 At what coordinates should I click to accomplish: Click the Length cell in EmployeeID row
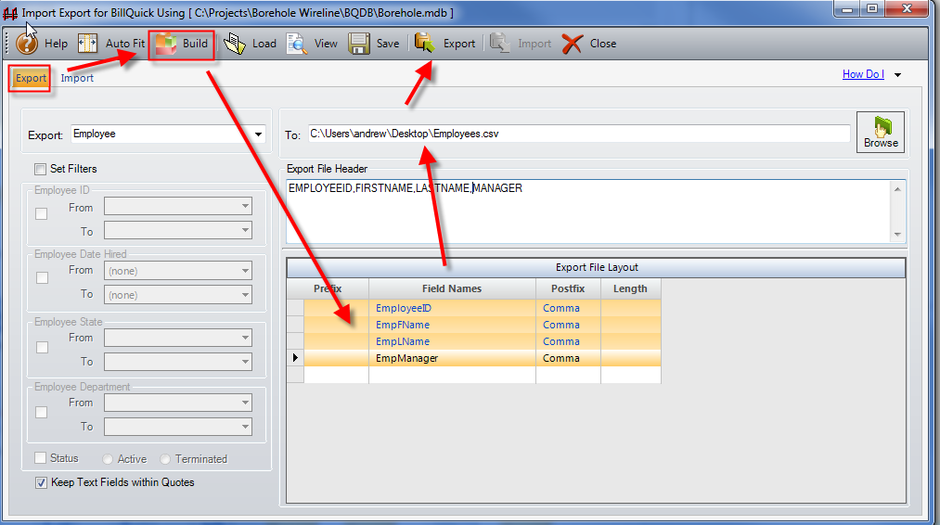631,308
